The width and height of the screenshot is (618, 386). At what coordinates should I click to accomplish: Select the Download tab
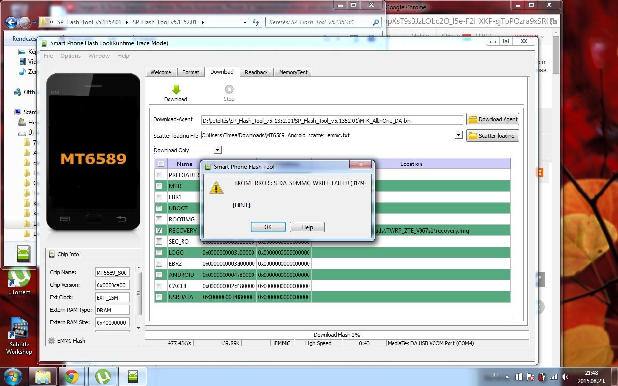222,72
